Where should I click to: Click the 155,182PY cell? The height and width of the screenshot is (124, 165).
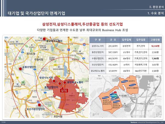pos(113,65)
